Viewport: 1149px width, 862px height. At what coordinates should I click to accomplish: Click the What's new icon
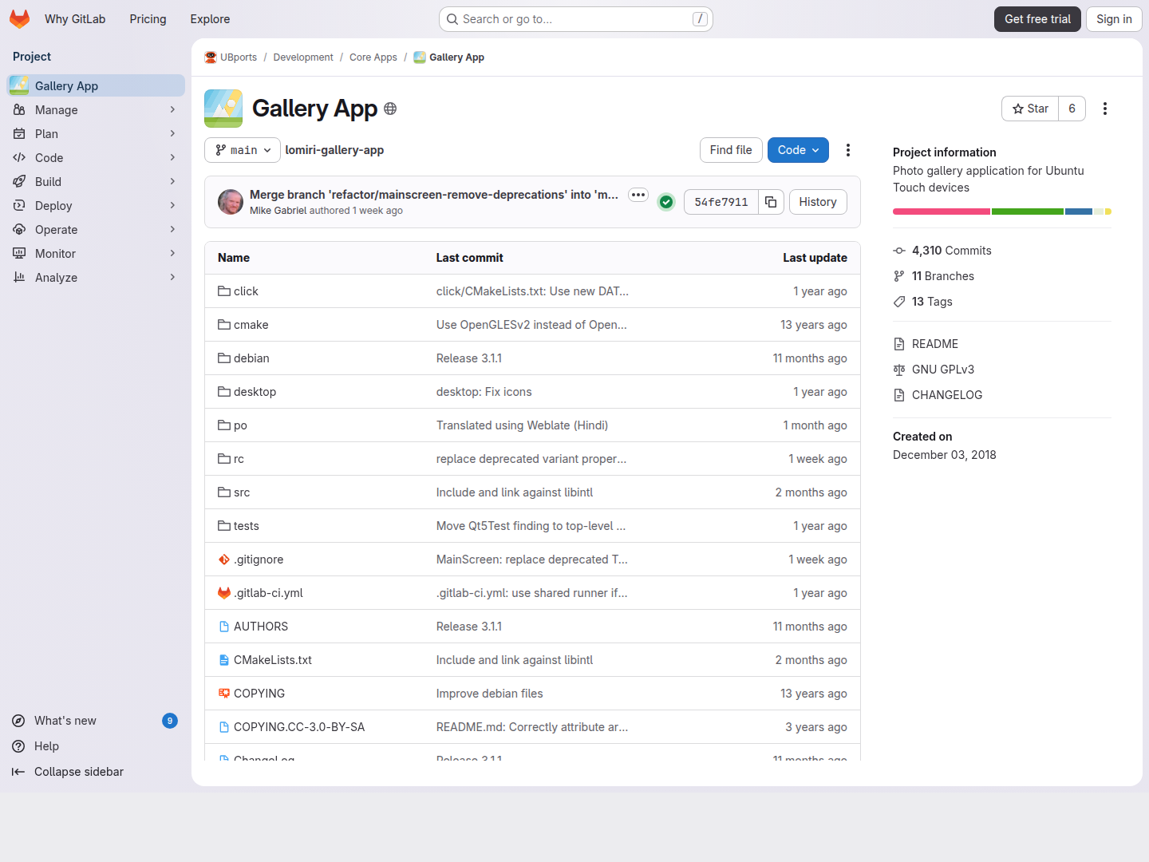[x=18, y=721]
